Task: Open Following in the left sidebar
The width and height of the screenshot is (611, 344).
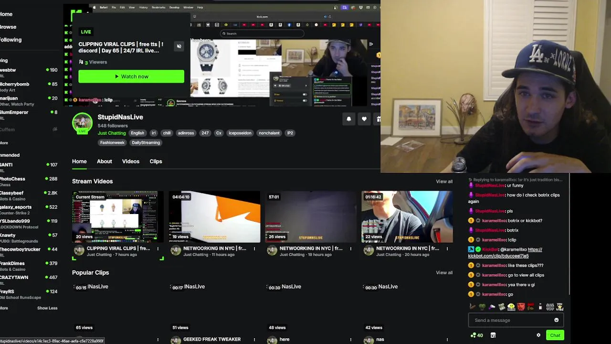Action: (x=11, y=40)
